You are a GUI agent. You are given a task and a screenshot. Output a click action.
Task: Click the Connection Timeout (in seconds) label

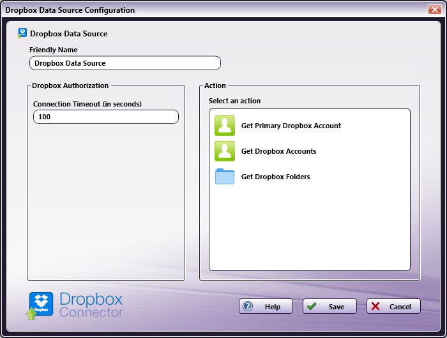tap(87, 104)
